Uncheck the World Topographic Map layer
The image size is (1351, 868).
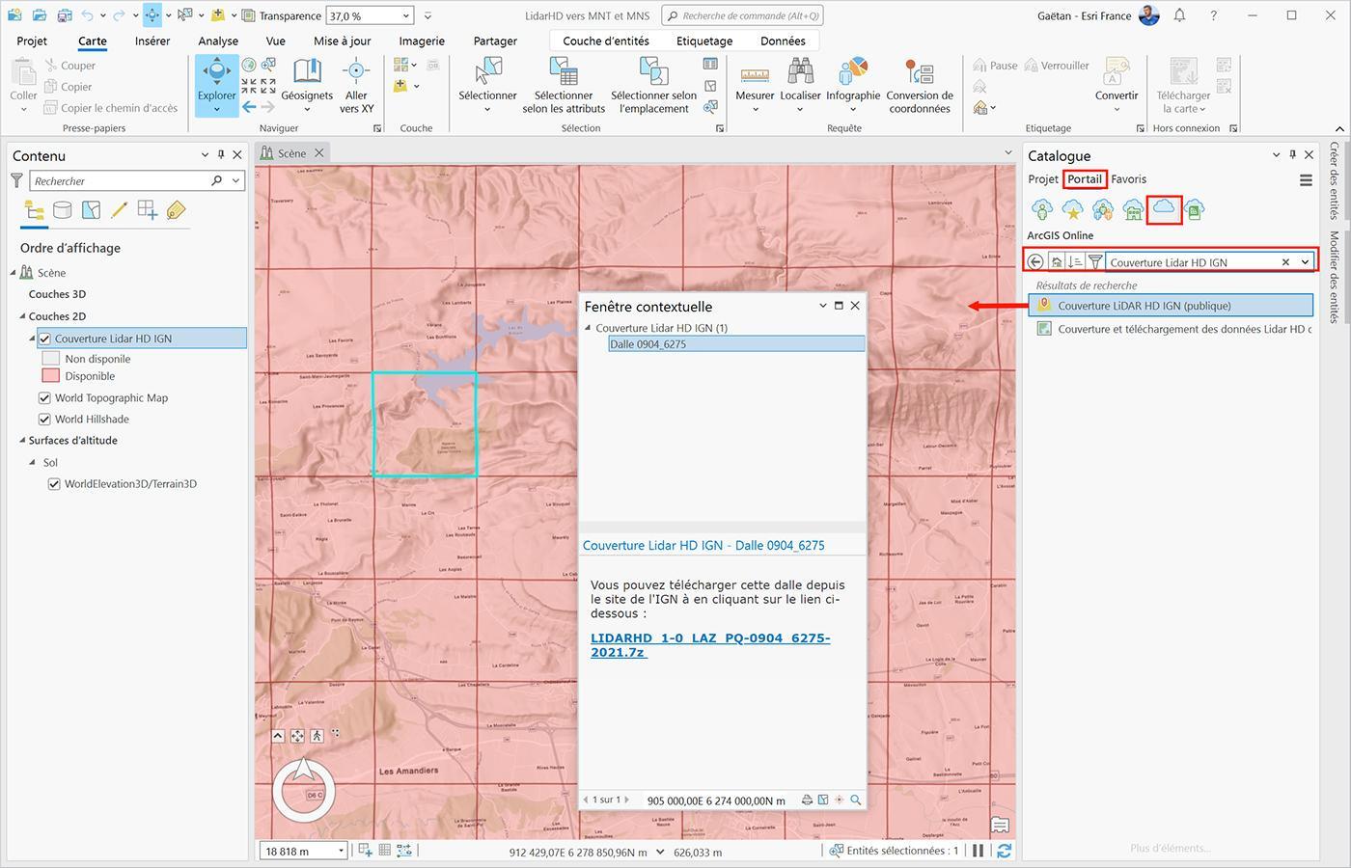tap(44, 397)
